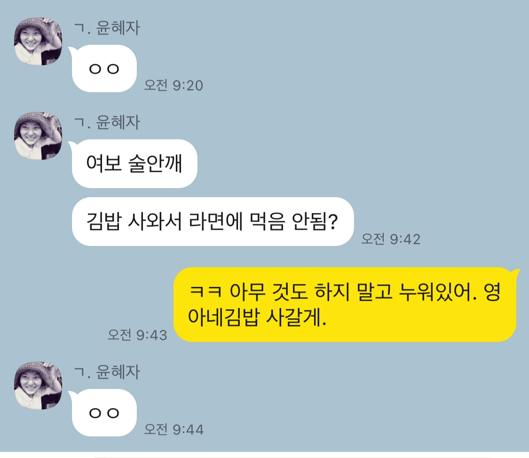The image size is (529, 458).
Task: Click the 오전 9:44 timestamp
Action: click(x=174, y=429)
